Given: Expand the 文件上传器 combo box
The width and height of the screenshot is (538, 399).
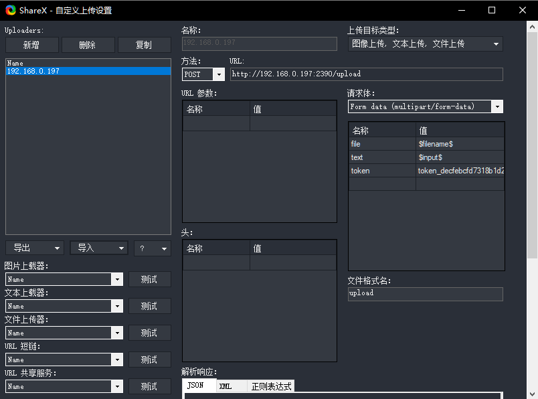Looking at the screenshot, I should pos(117,333).
